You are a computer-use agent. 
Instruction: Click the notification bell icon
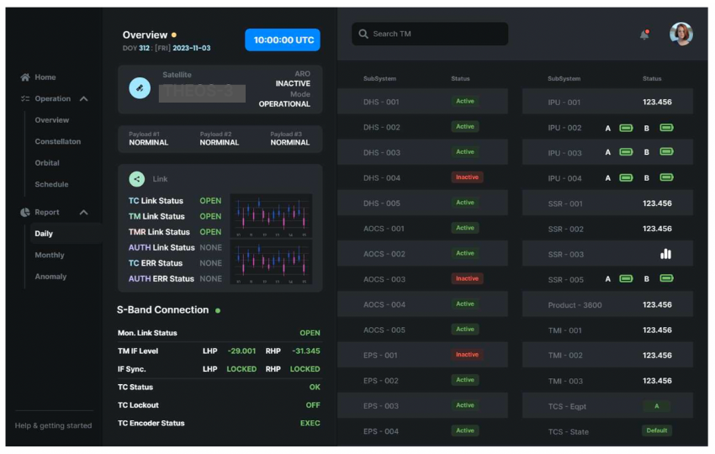coord(644,34)
